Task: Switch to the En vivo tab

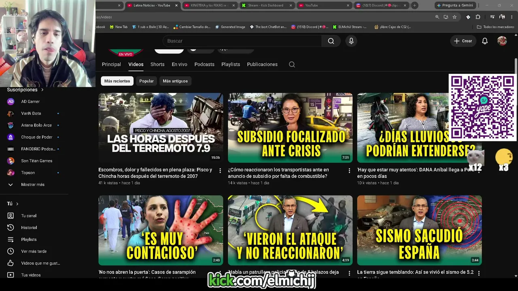Action: [179, 64]
